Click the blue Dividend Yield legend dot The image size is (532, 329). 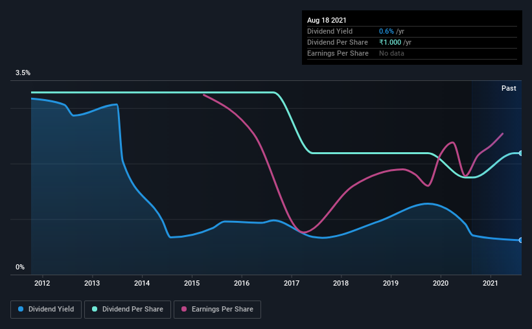click(21, 309)
